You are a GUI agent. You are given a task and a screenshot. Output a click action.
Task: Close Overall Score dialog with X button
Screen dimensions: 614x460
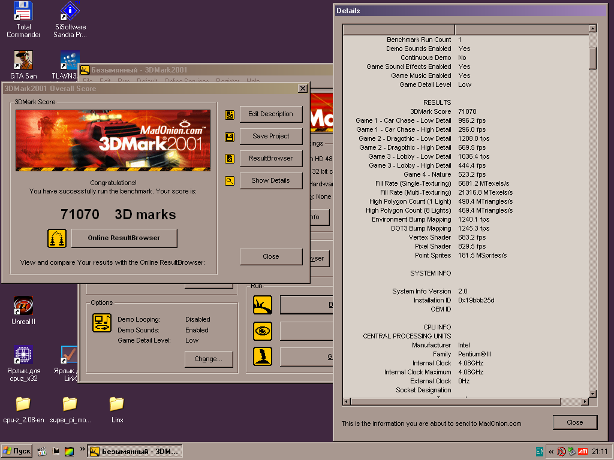pos(303,89)
